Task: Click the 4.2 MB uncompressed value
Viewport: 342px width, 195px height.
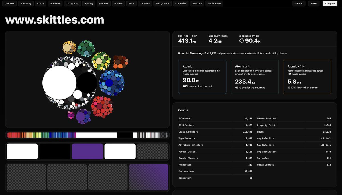Action: tap(215, 41)
